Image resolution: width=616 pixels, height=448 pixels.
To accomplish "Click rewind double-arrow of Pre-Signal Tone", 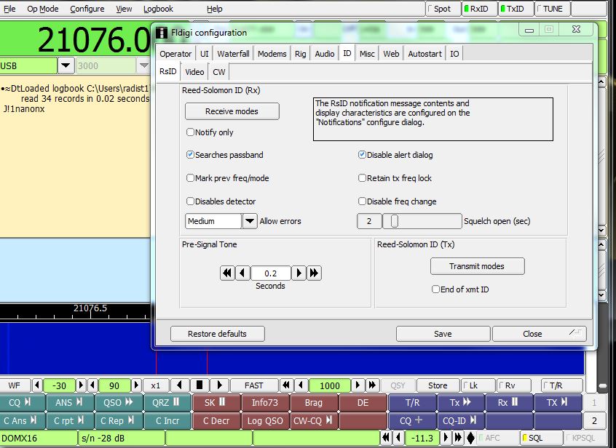I will (x=227, y=273).
